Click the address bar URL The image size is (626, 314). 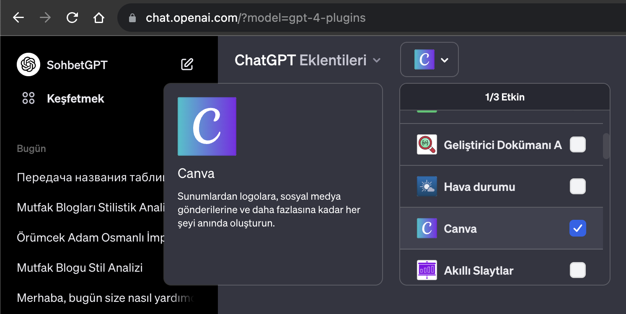[x=256, y=18]
